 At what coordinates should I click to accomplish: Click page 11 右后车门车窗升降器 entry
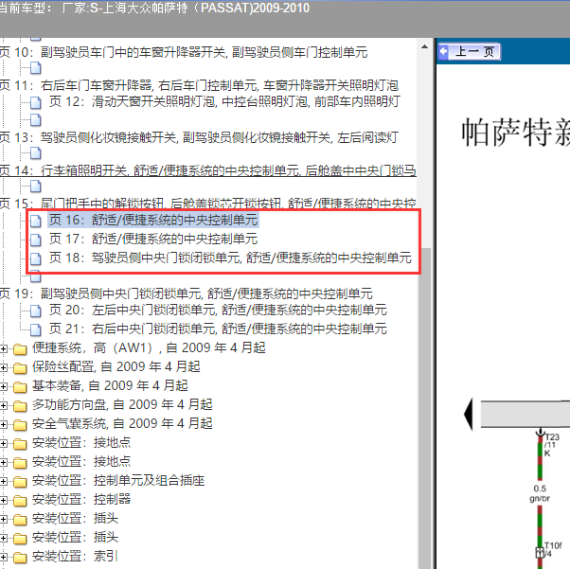[199, 85]
